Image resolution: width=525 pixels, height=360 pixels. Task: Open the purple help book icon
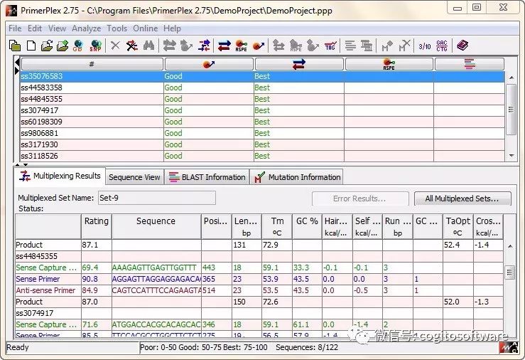point(462,46)
